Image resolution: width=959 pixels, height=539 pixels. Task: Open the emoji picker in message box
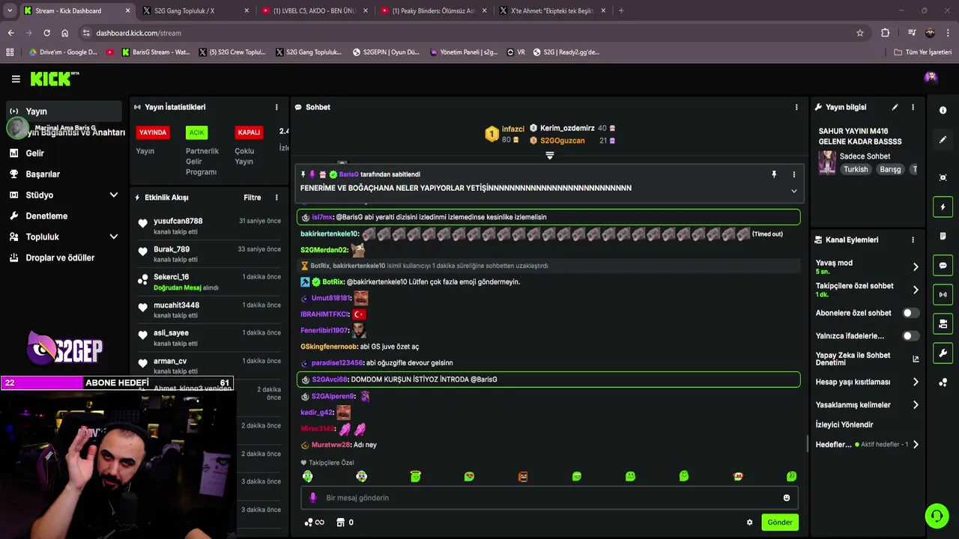click(786, 498)
